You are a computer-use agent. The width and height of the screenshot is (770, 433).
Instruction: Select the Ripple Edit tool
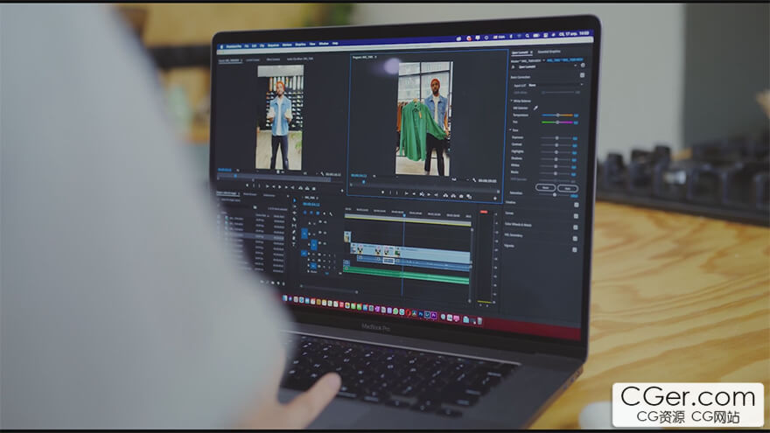295,213
